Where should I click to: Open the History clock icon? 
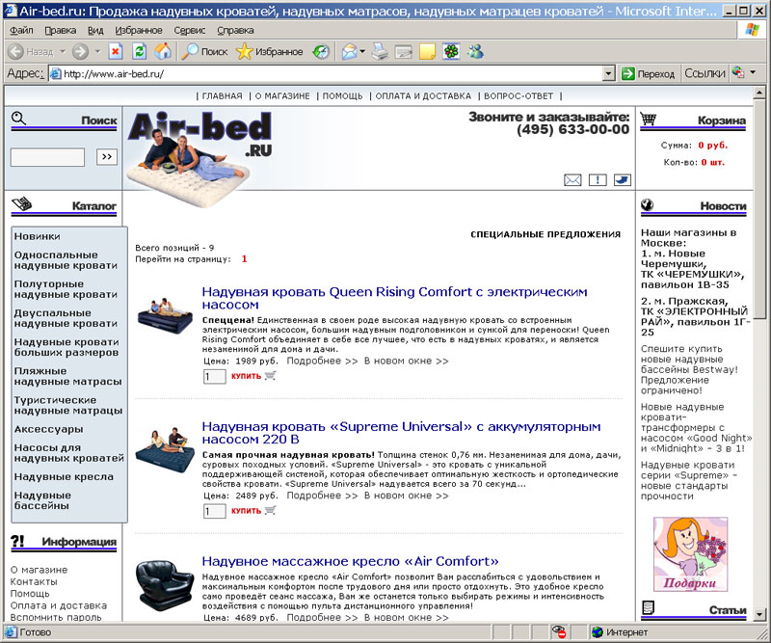[x=321, y=51]
